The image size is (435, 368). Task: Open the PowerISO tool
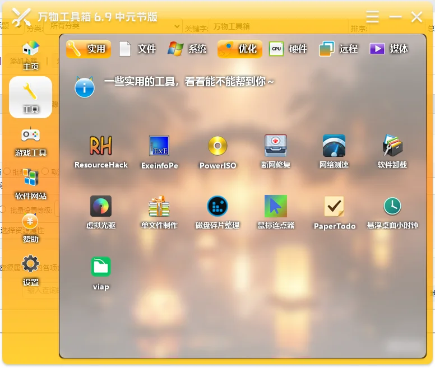pos(217,152)
